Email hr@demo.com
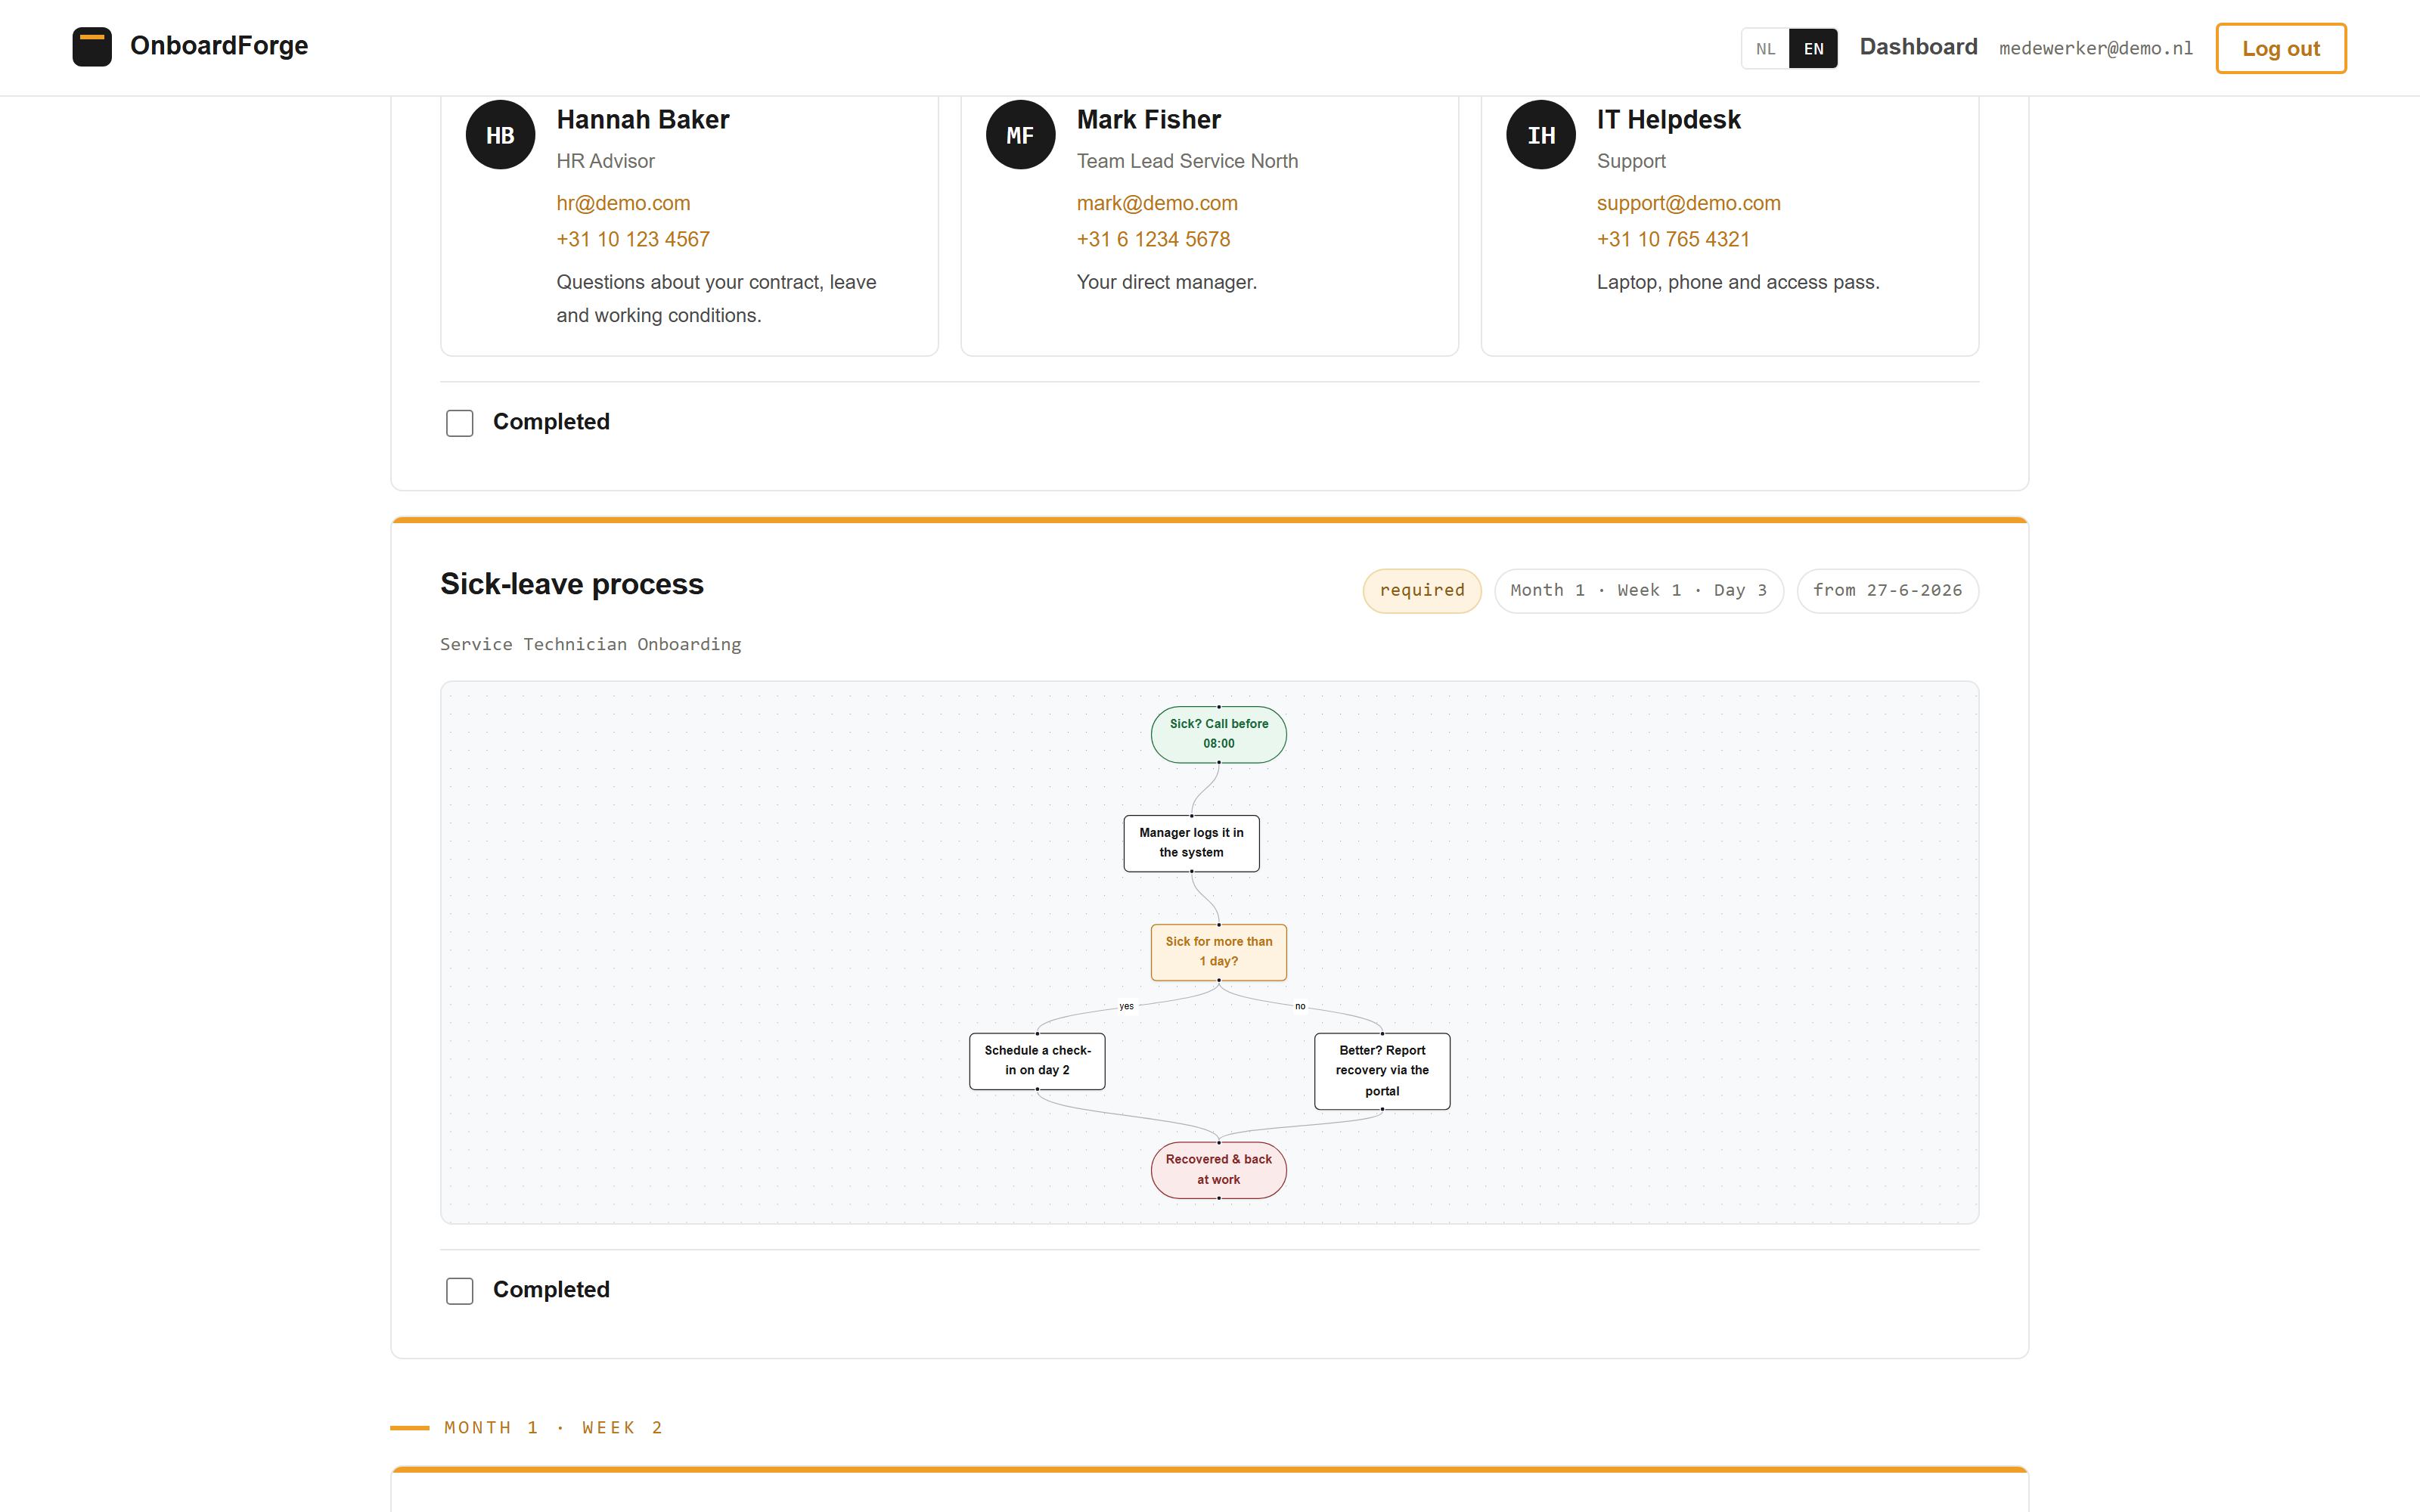2420x1512 pixels. click(623, 203)
